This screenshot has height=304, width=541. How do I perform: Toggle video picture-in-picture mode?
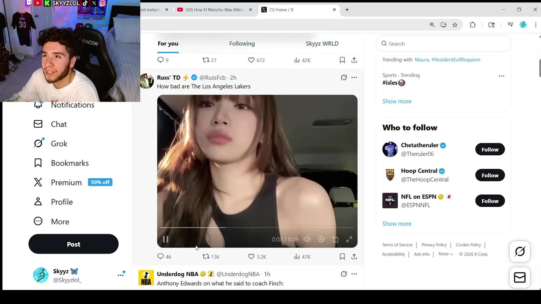click(x=335, y=239)
